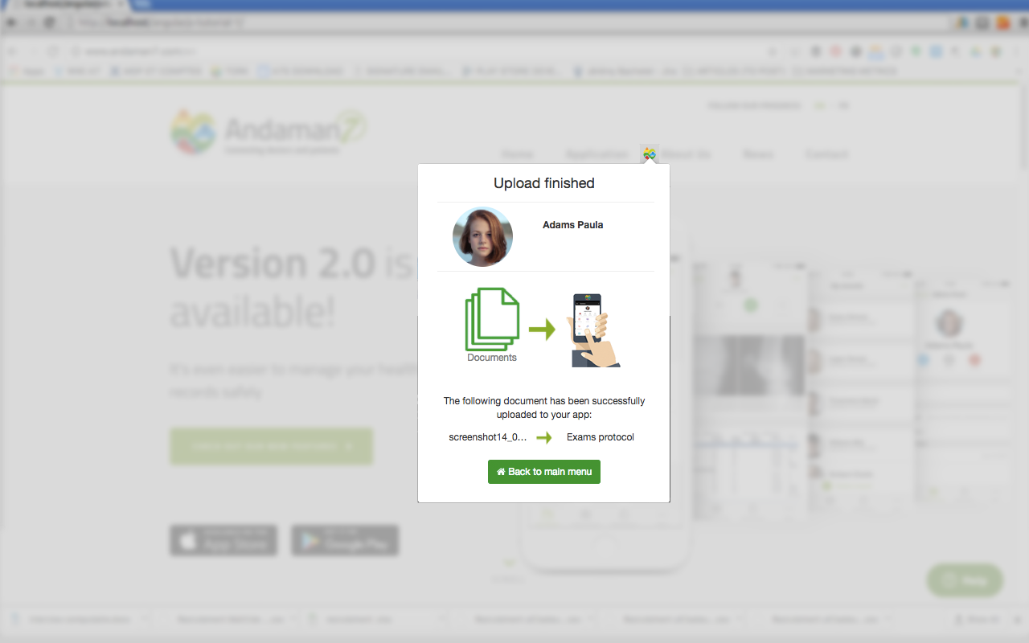Click the green Documents stack icon
The width and height of the screenshot is (1029, 643).
[x=492, y=319]
